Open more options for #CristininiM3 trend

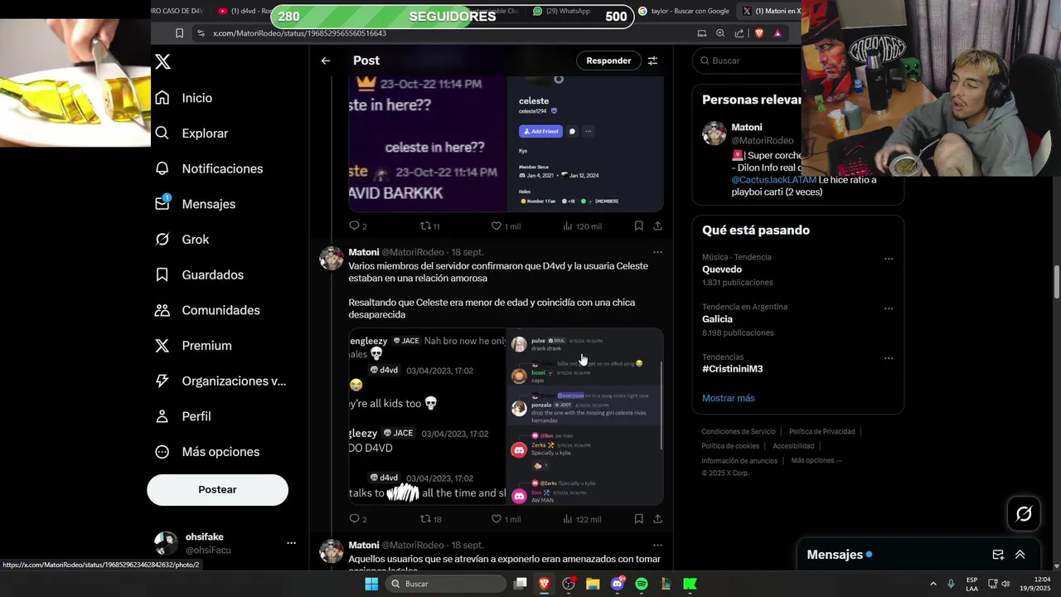click(889, 358)
